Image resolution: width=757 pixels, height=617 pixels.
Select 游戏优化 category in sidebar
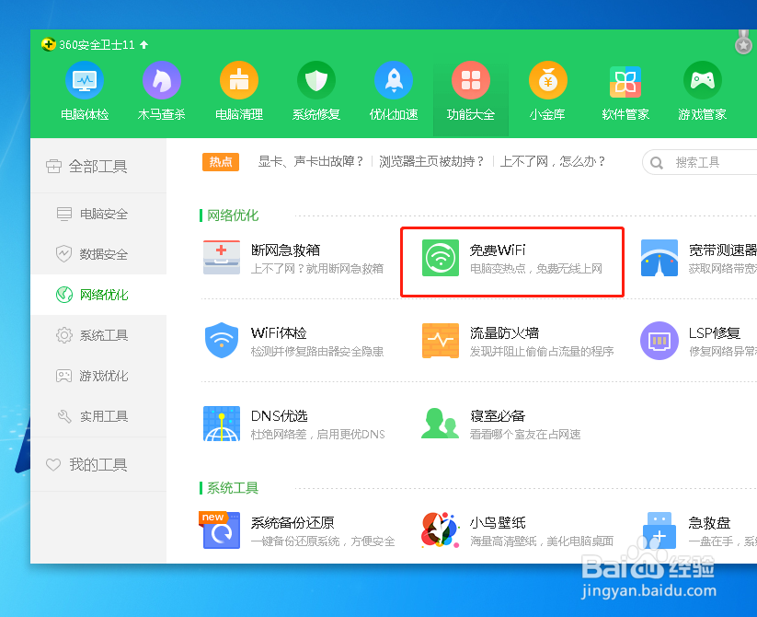pyautogui.click(x=98, y=376)
